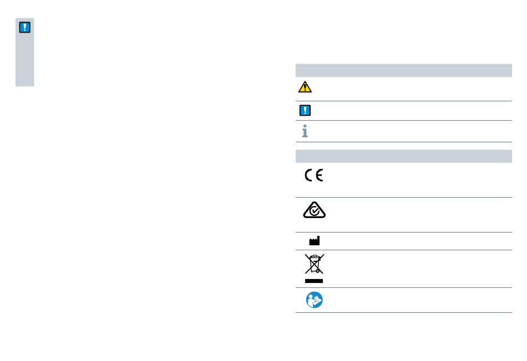527x361 pixels.
Task: Click the gray panel below the top-left exclamation icon
Action: pos(25,61)
